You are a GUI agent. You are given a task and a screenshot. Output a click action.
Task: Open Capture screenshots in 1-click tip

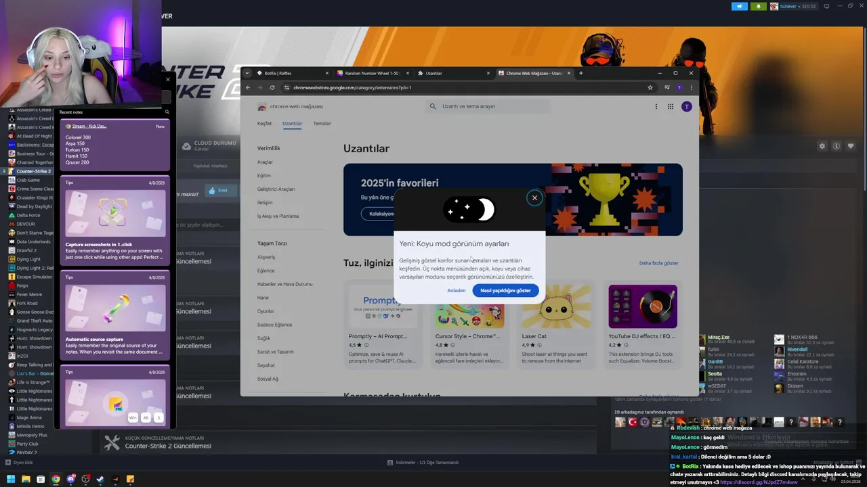(x=115, y=221)
